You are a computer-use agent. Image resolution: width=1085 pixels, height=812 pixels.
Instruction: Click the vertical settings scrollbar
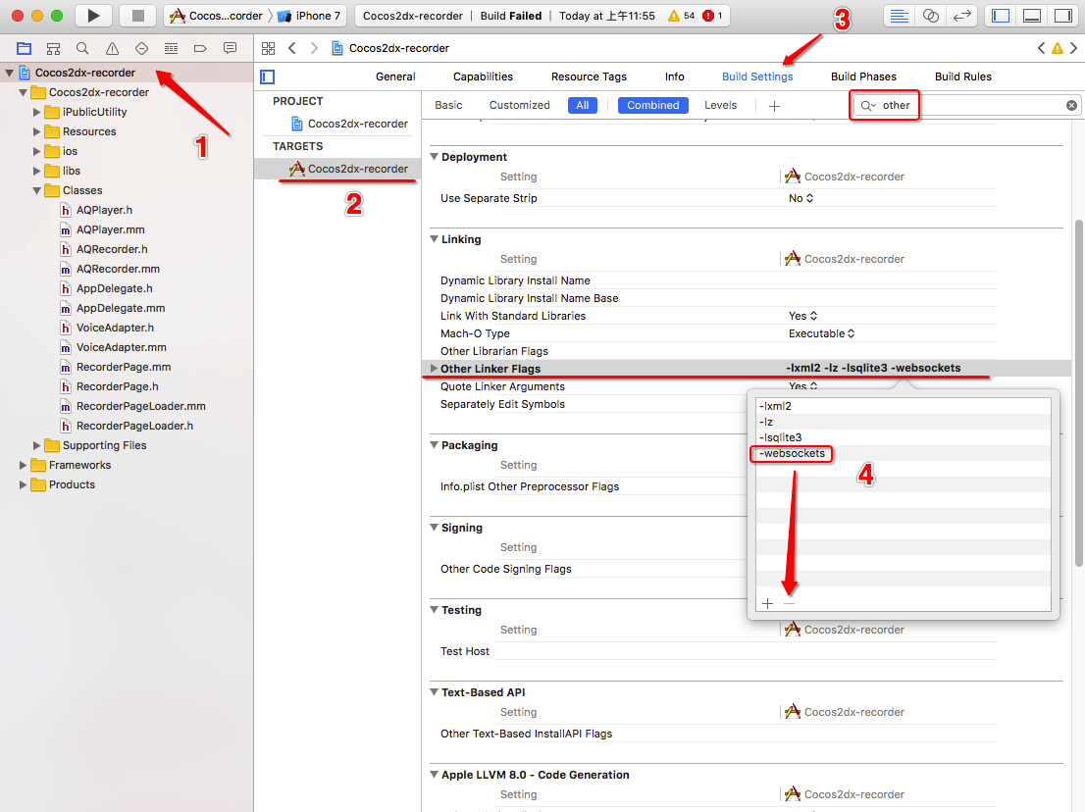(1079, 392)
